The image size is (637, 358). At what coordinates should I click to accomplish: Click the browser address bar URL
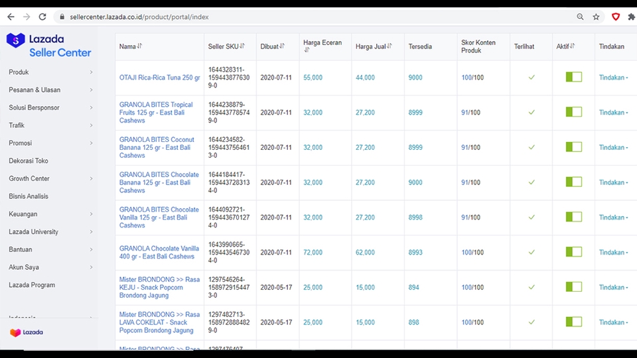[x=139, y=17]
